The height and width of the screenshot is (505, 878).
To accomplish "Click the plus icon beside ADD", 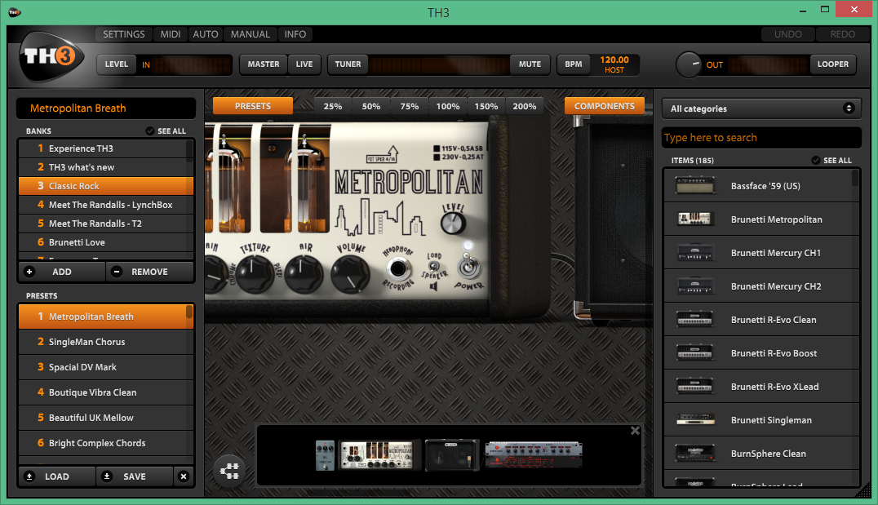I will (x=29, y=272).
